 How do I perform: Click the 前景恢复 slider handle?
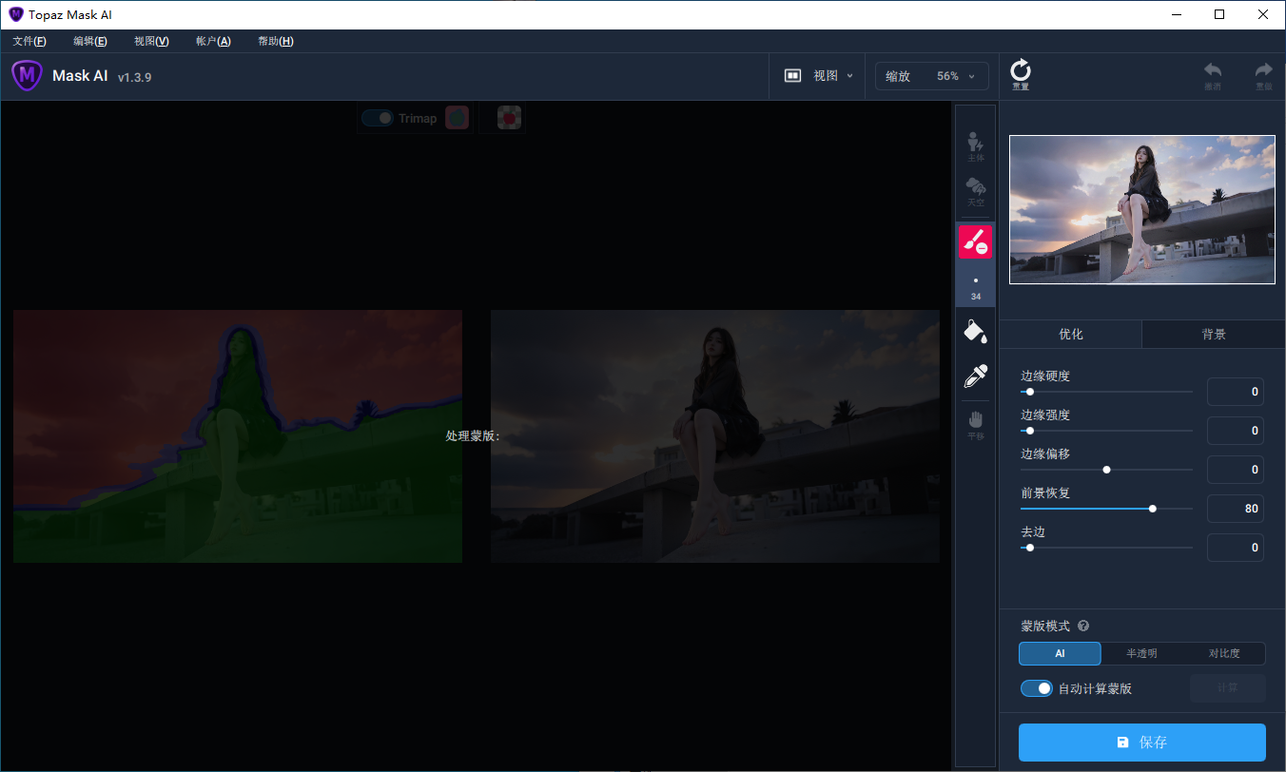click(1153, 509)
